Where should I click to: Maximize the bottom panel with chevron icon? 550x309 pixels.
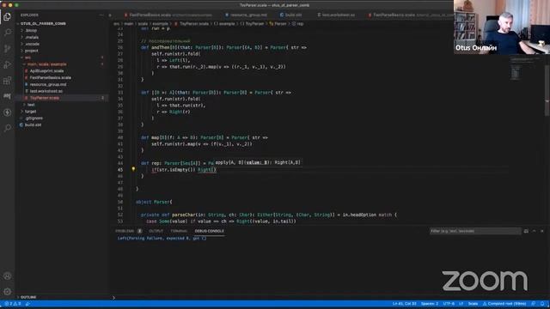tap(534, 231)
